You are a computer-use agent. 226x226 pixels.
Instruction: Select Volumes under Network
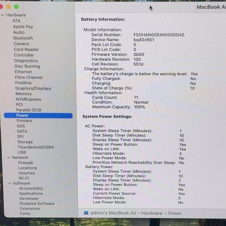[x=27, y=173]
